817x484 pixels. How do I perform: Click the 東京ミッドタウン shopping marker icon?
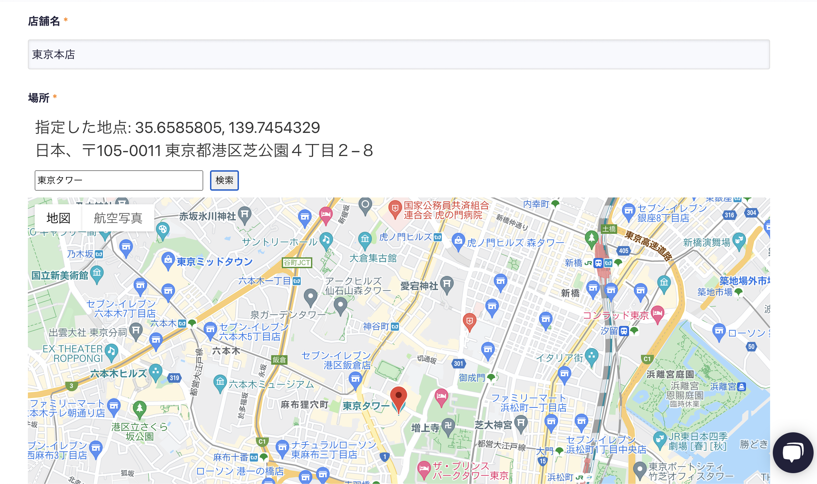(x=168, y=260)
